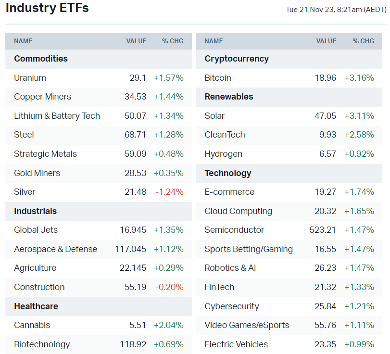
Task: Click the right table's VALUE header
Action: [326, 41]
